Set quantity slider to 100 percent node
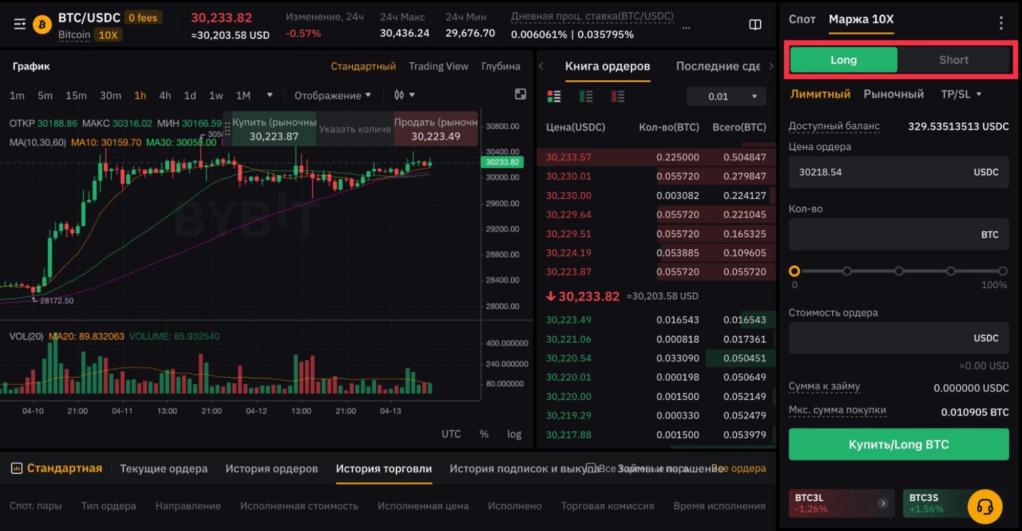Screen dimensions: 1022x531 (1003, 271)
